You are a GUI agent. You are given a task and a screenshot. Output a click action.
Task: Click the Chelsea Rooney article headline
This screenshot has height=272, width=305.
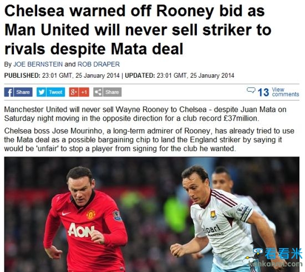(x=138, y=30)
